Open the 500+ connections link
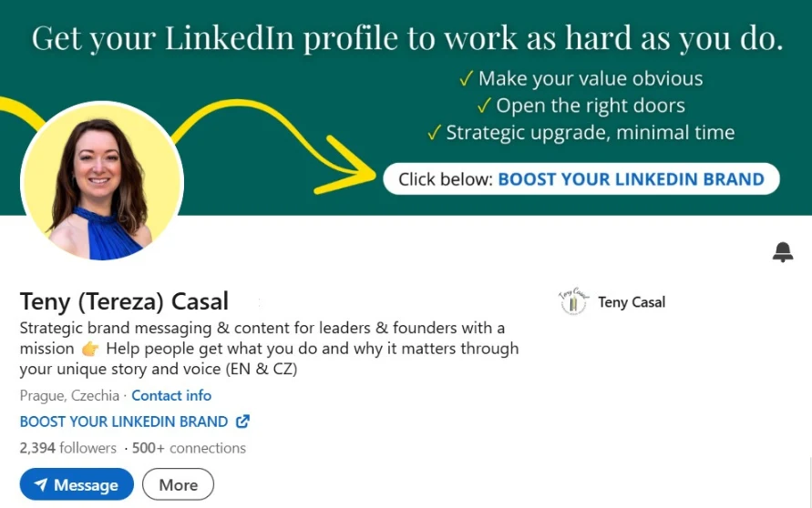This screenshot has height=508, width=812. point(189,448)
